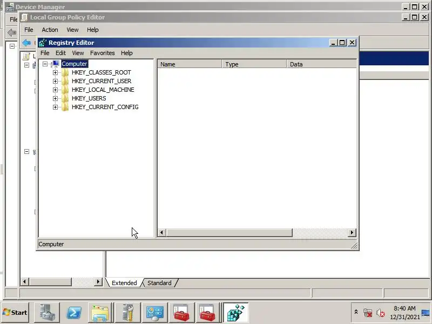Viewport: 432px width, 324px height.
Task: Click the Show Desktop monitor icon in tray
Action: [x=426, y=313]
